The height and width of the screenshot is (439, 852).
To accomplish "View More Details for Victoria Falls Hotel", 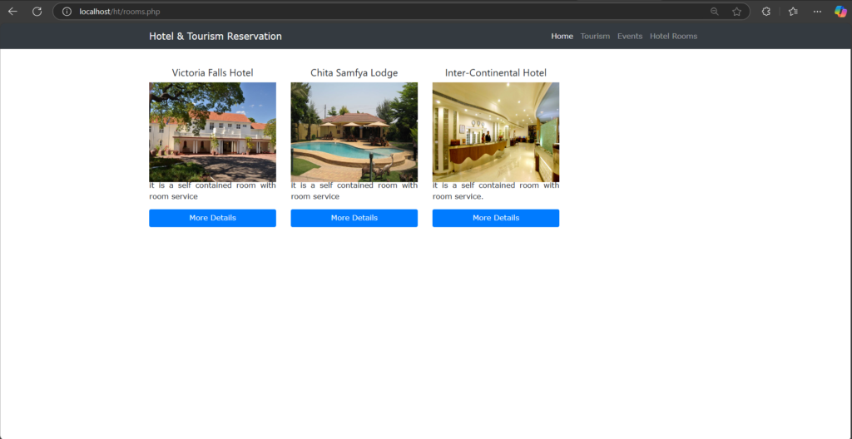I will 212,218.
